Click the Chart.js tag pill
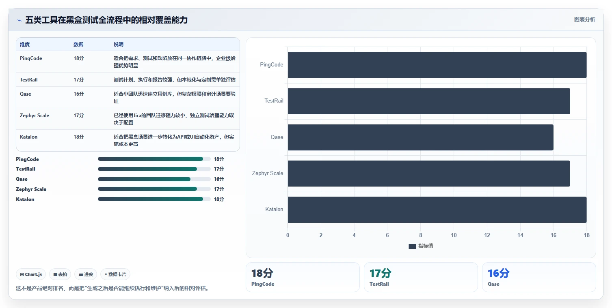The width and height of the screenshot is (612, 308). pos(31,274)
